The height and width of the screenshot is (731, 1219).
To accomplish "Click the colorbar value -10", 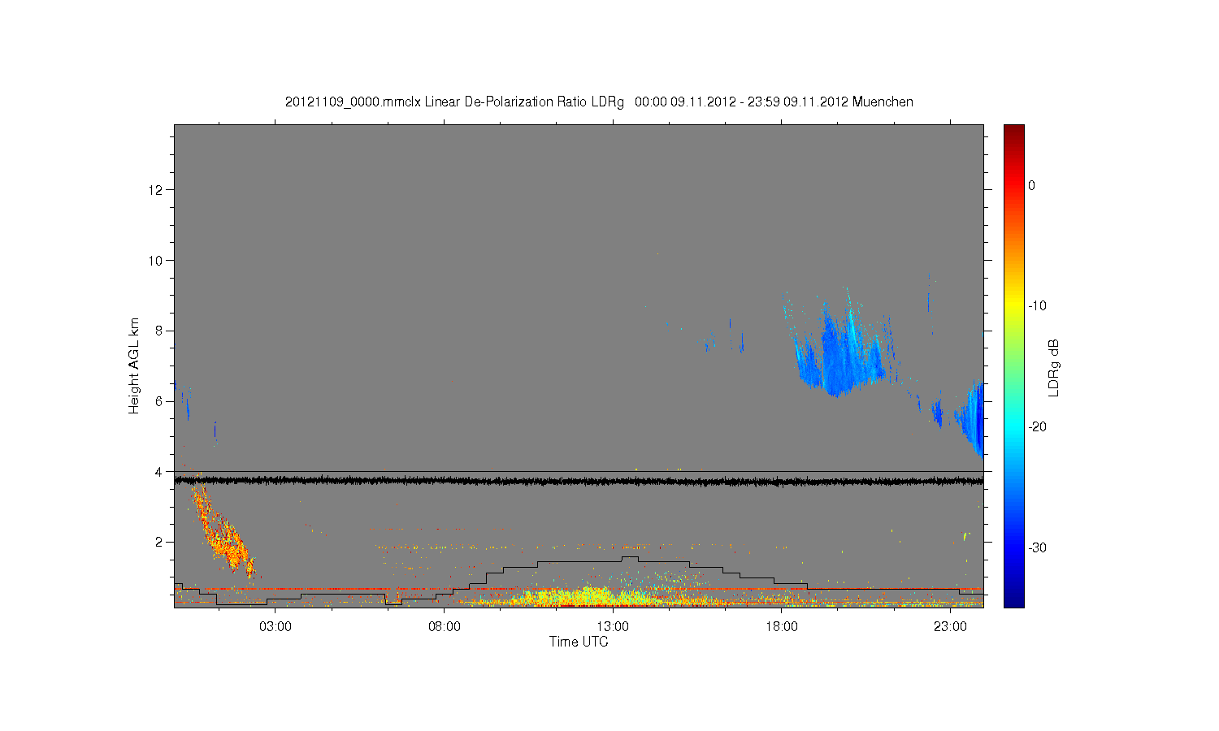I will (1037, 305).
